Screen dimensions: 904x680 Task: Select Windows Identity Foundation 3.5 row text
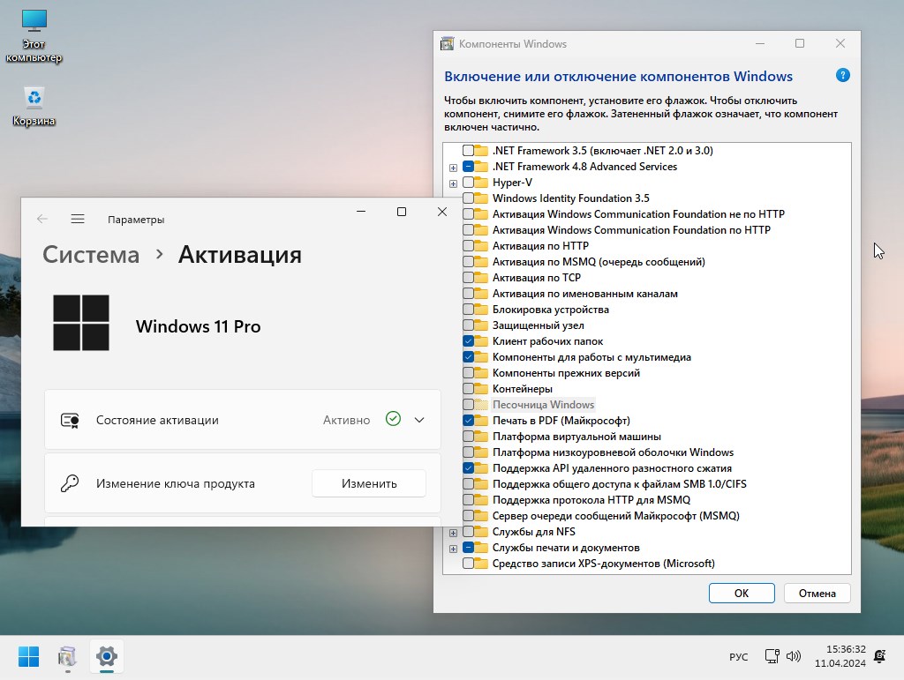(571, 198)
